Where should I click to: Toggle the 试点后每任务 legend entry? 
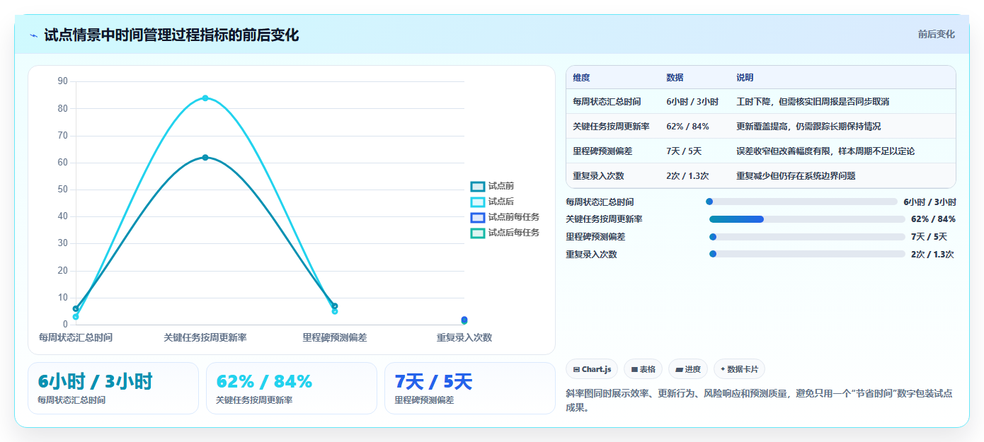coord(505,233)
